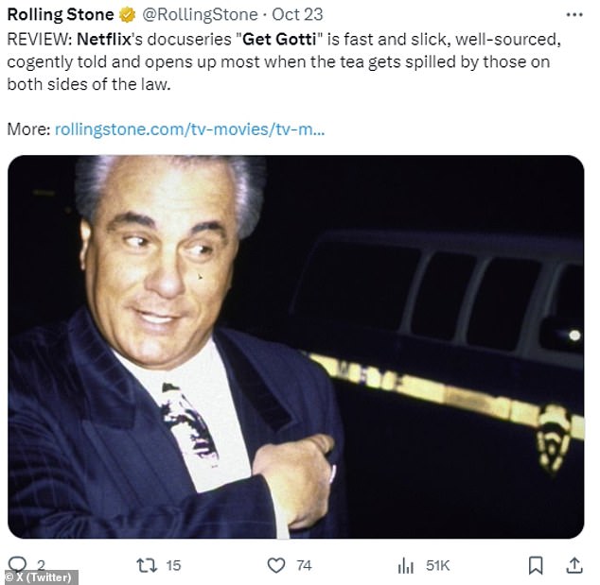Click the repost count of 15

(173, 565)
